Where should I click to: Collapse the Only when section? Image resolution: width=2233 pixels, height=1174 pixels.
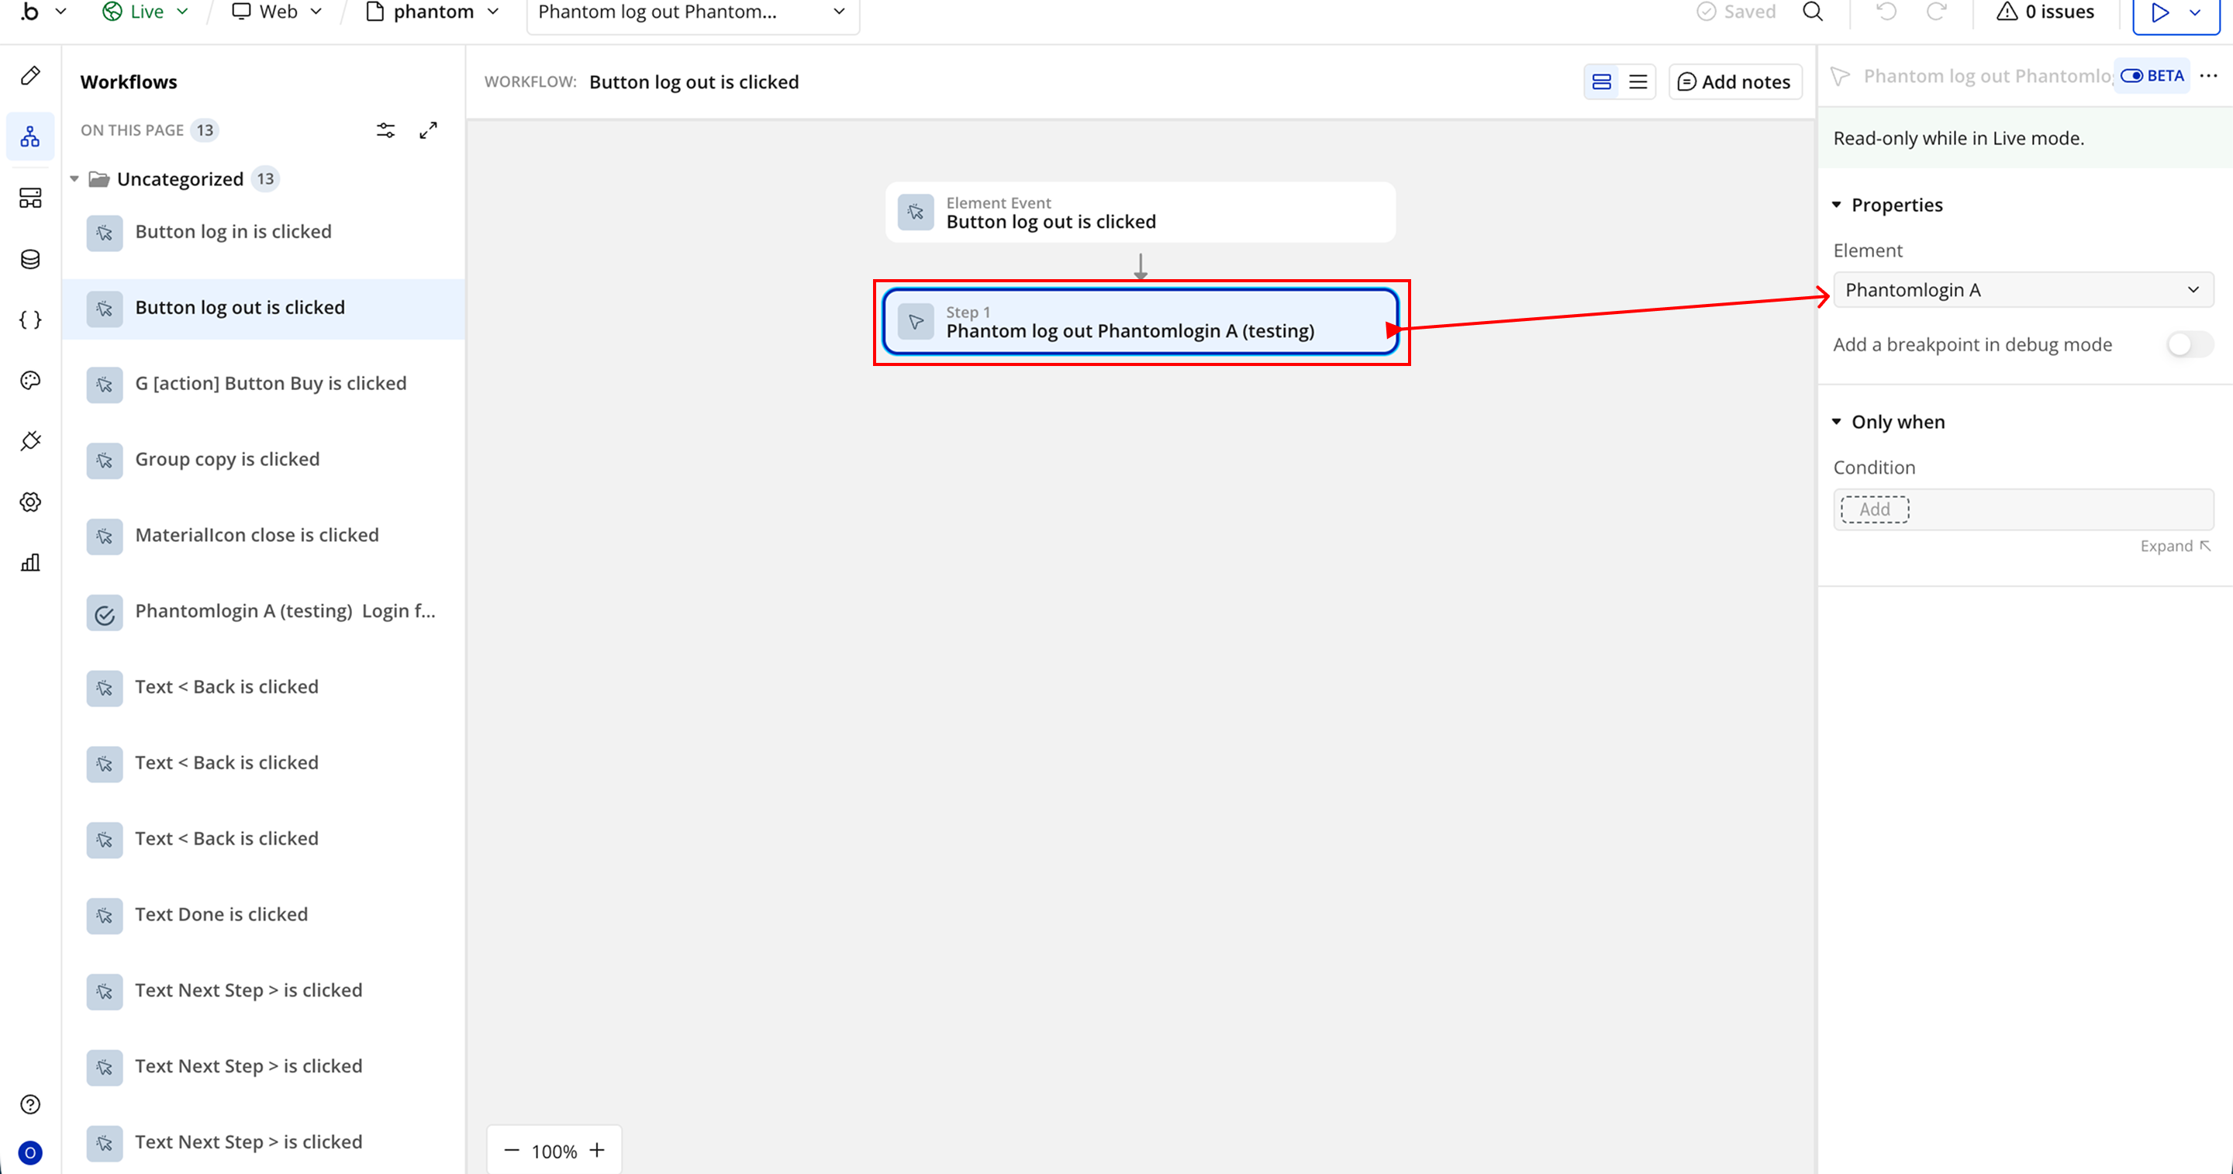tap(1837, 423)
